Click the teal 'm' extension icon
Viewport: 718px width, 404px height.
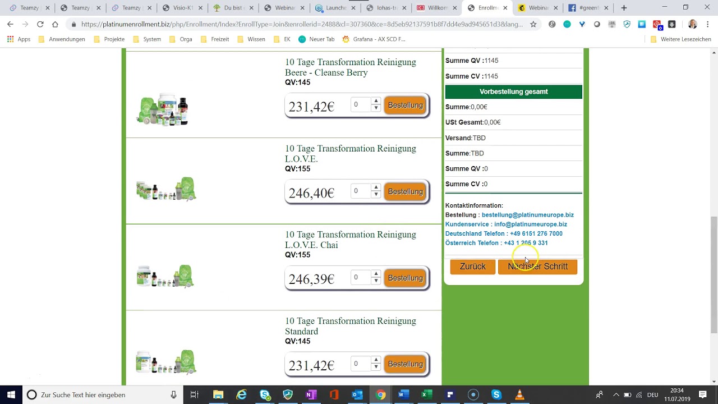567,24
